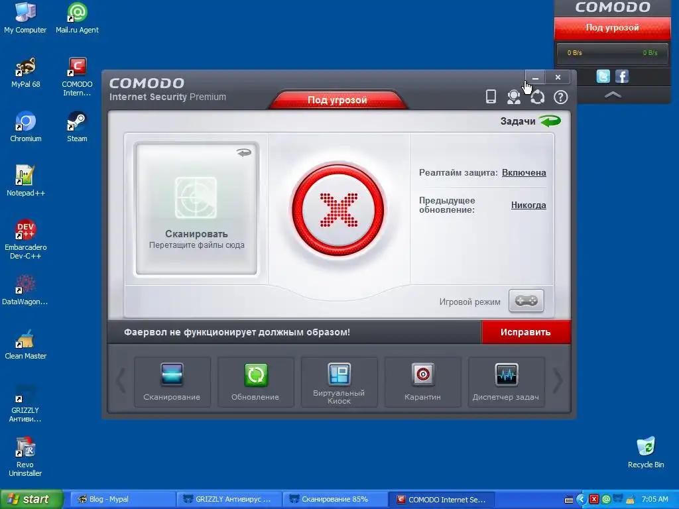Open MyPal 68 desktop icon

point(26,73)
